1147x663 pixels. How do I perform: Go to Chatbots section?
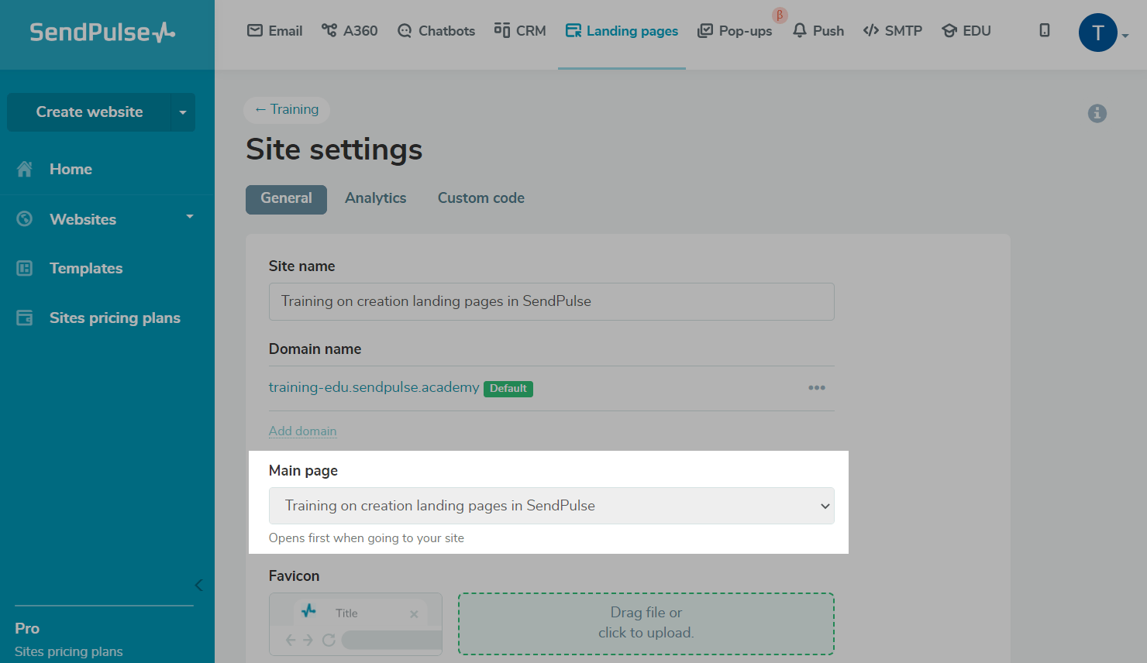[436, 31]
